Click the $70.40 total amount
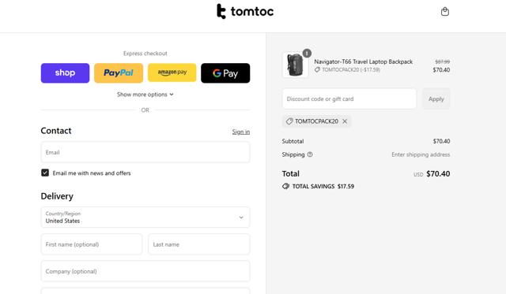 [x=438, y=173]
